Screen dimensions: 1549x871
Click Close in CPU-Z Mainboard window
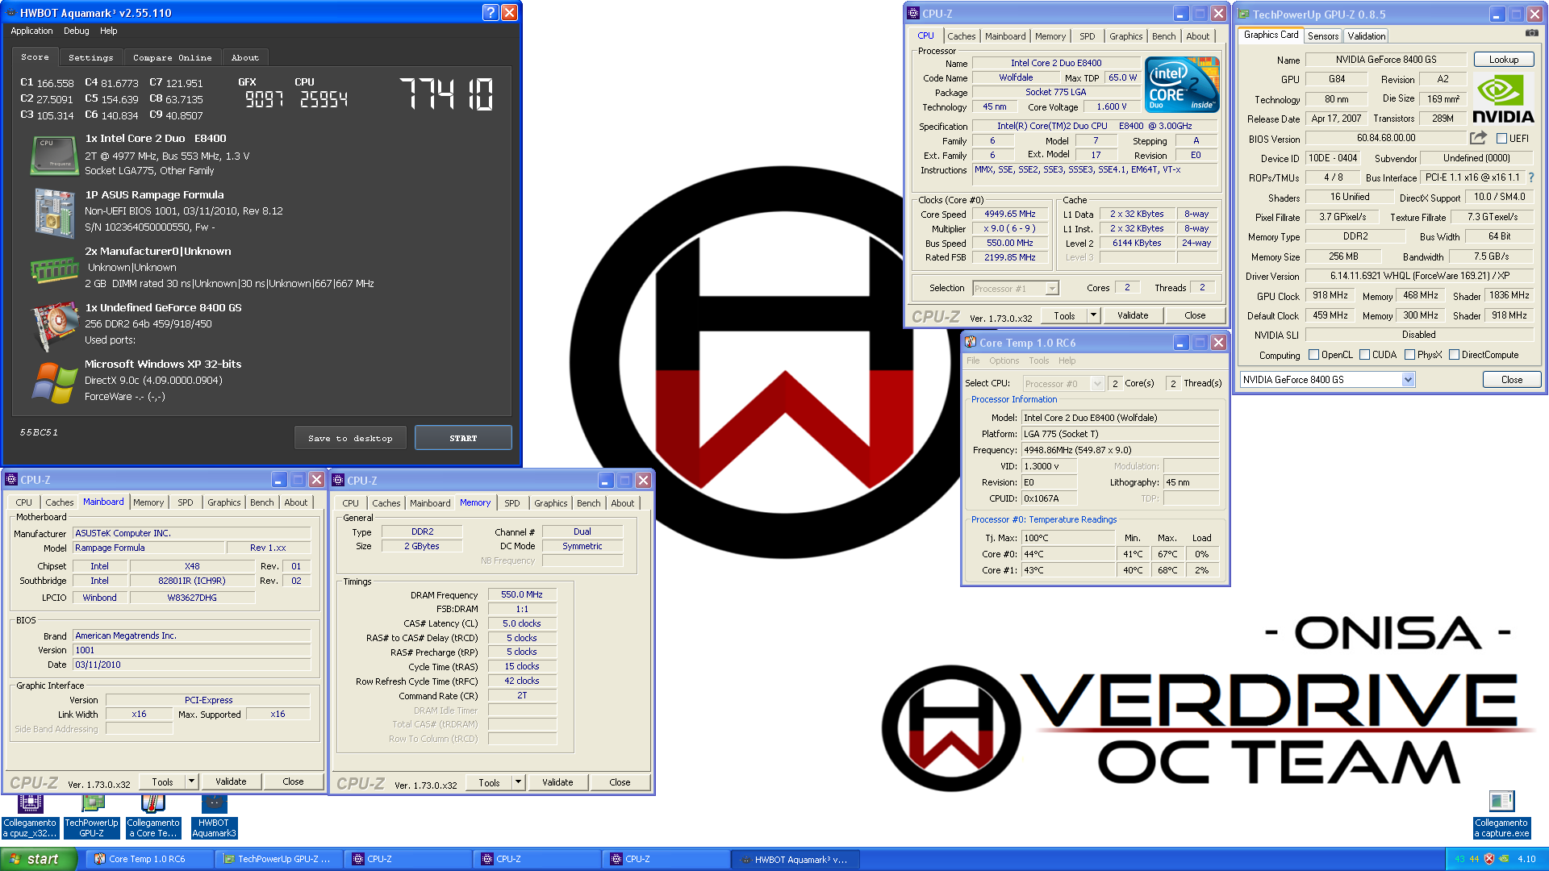point(293,781)
